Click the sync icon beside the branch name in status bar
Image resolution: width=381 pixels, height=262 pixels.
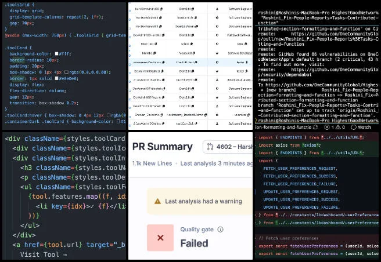coord(315,127)
